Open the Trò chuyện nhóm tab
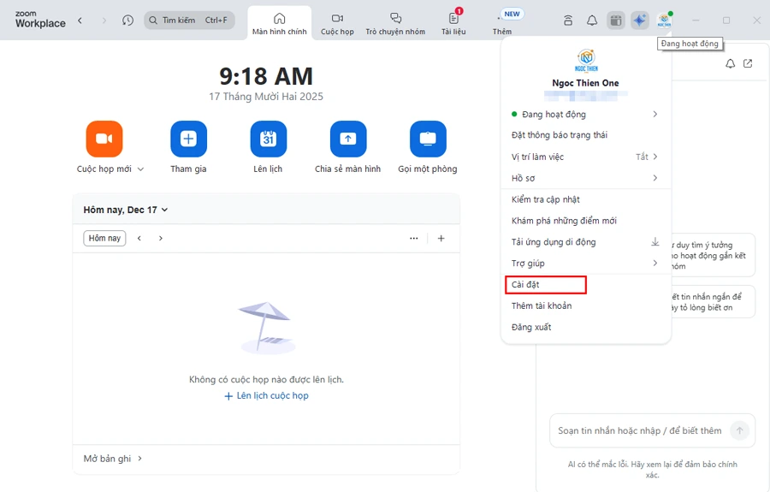 395,24
